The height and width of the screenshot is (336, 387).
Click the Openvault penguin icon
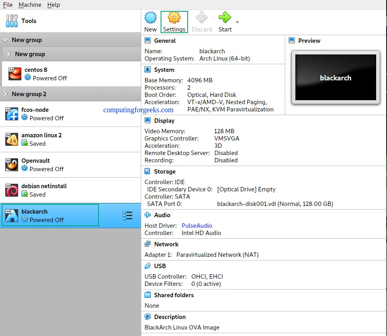(x=12, y=164)
